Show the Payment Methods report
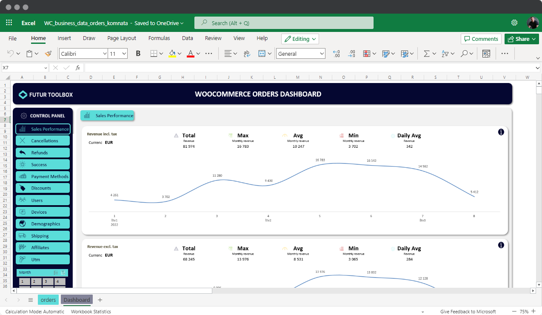This screenshot has height=315, width=542. [43, 176]
